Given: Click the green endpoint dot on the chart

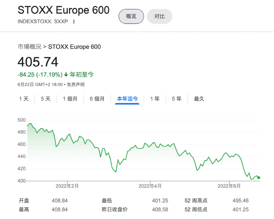Looking at the screenshot, I should click(x=259, y=178).
